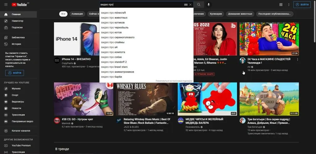Open the Marmok channel avatar

tap(57, 121)
